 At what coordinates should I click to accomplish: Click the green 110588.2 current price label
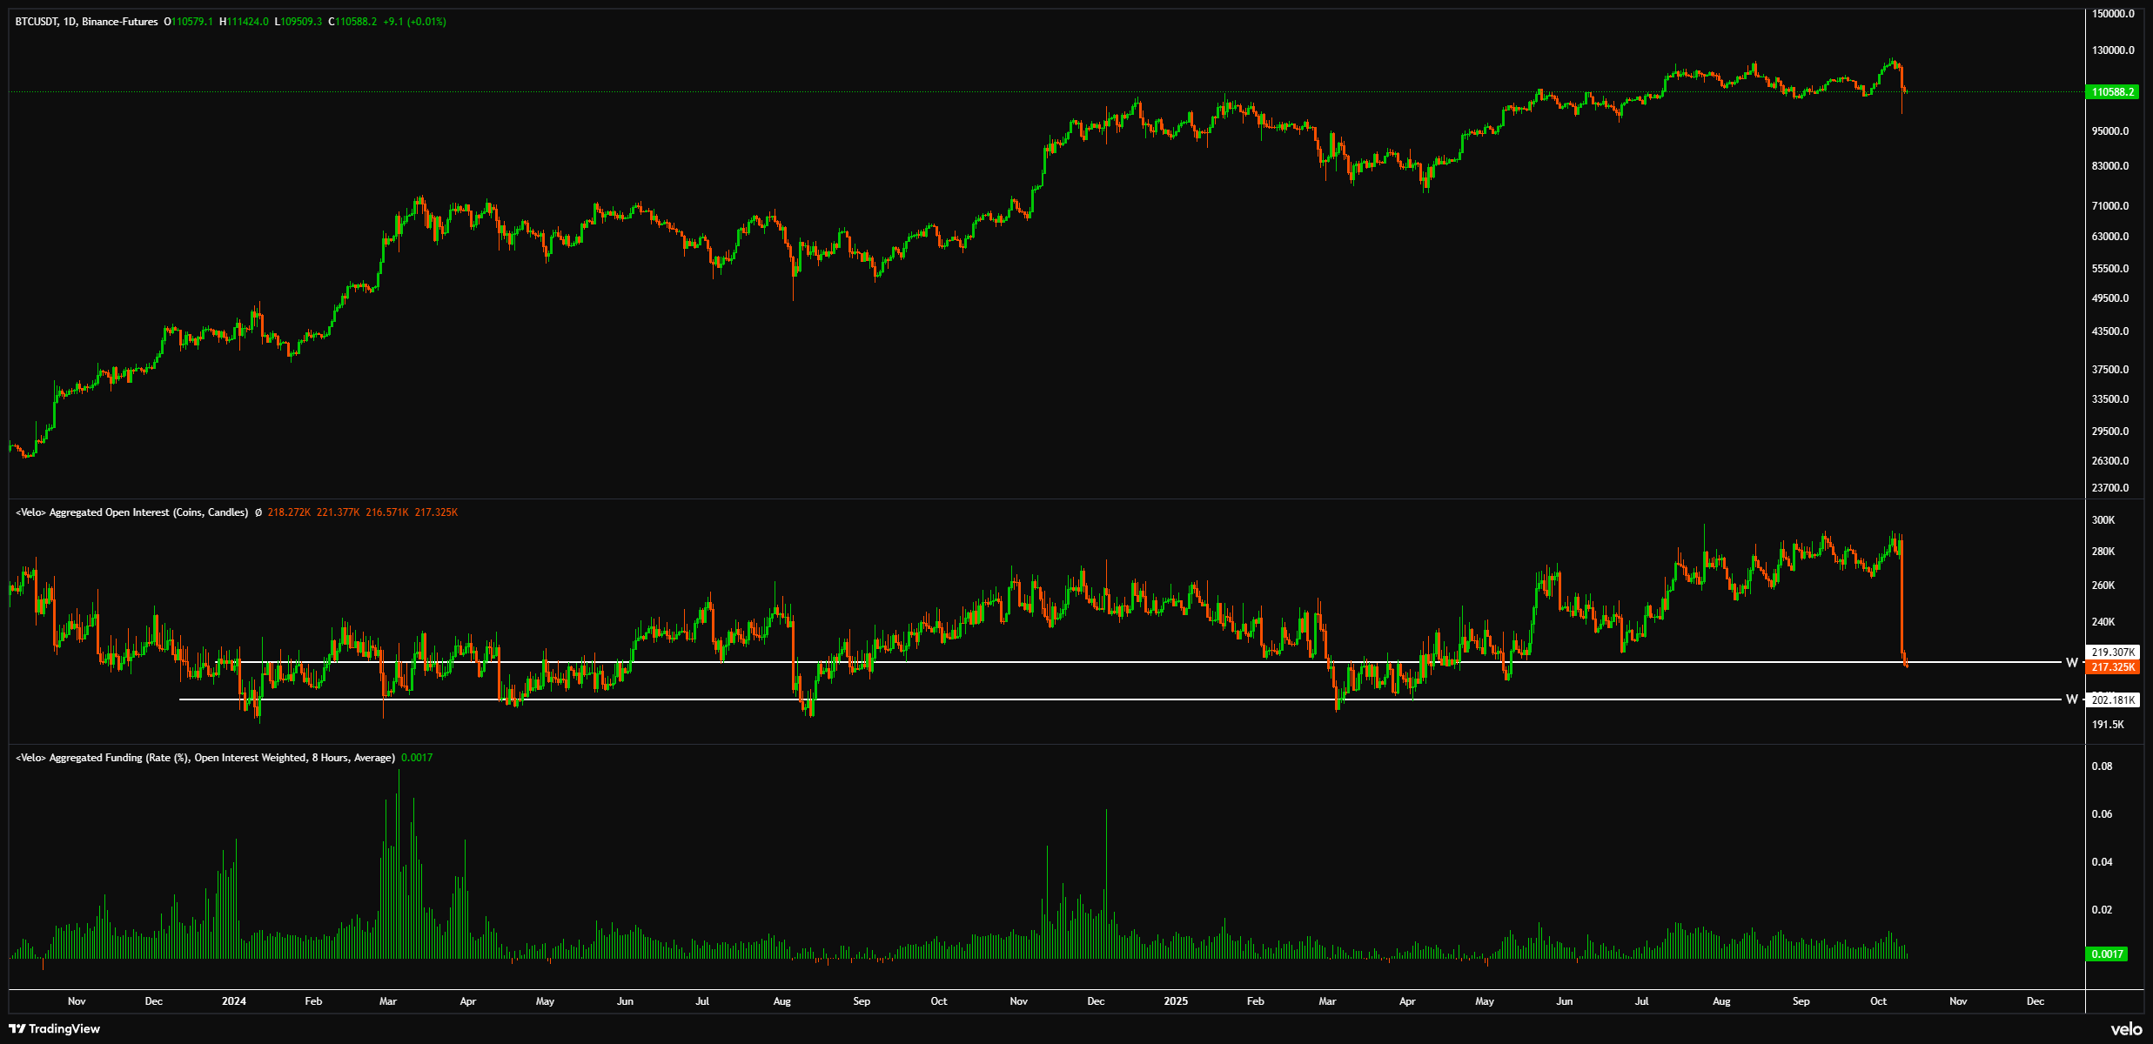(x=2112, y=92)
